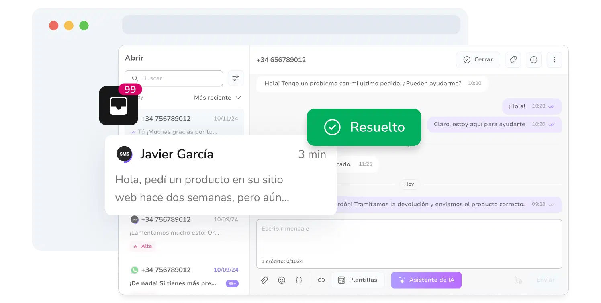Click the green maximize dot in browser window
This screenshot has width=601, height=303.
(x=84, y=26)
